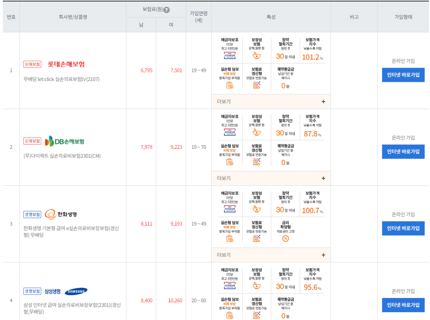Image resolution: width=430 pixels, height=320 pixels.
Task: Click the renewal chart icon in DB row
Action: click(257, 162)
